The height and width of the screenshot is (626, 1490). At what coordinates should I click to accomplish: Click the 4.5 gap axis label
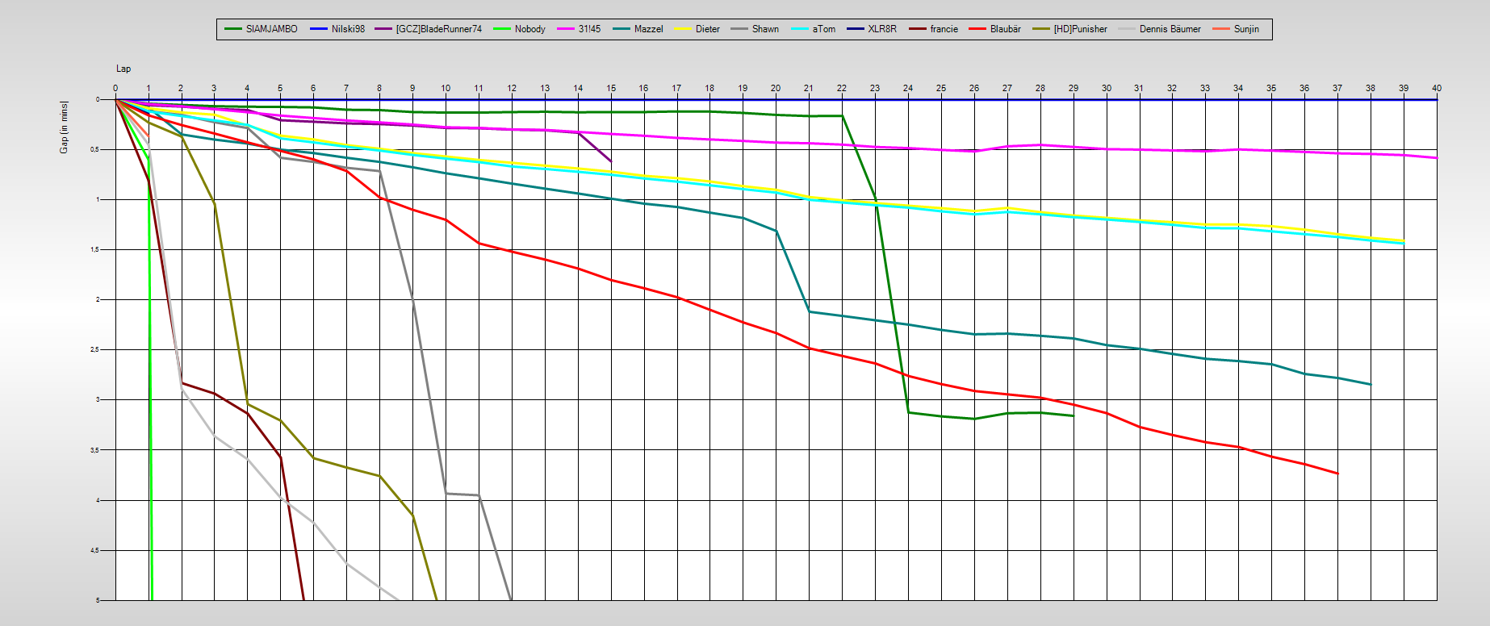(x=94, y=550)
